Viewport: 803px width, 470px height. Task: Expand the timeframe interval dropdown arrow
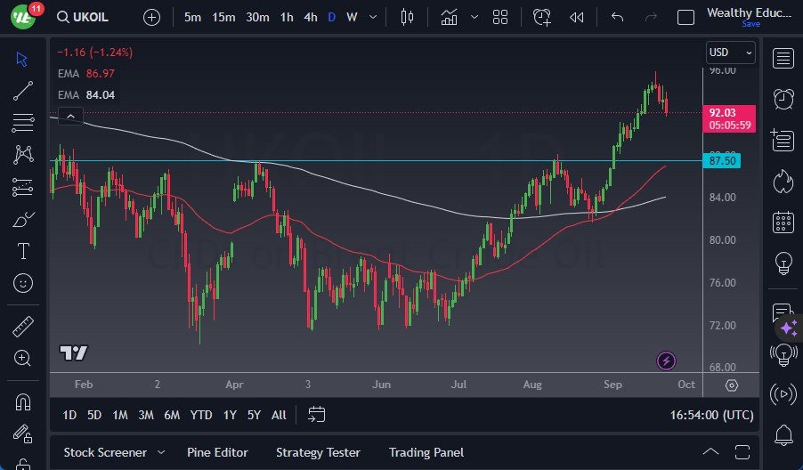click(x=373, y=17)
